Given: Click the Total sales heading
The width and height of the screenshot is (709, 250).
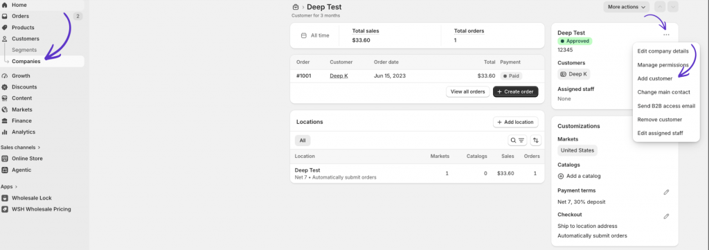Looking at the screenshot, I should (366, 31).
